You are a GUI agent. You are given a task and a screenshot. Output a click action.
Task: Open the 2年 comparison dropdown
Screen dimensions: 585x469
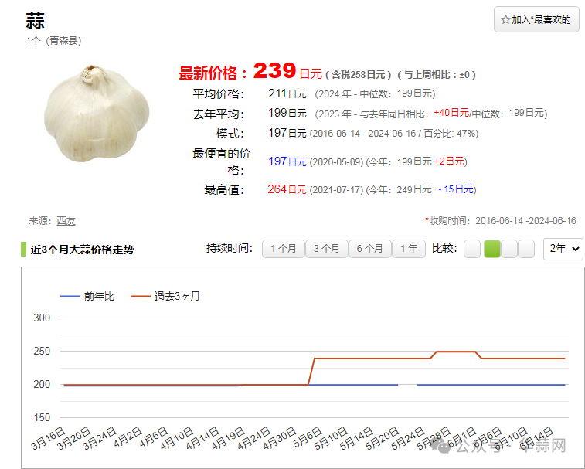pyautogui.click(x=563, y=249)
